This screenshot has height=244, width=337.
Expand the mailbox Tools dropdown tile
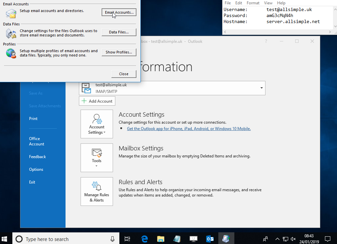pos(97,158)
